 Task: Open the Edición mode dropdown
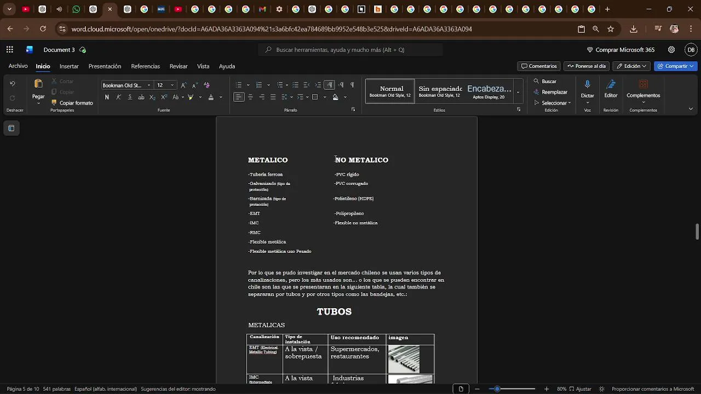click(x=631, y=66)
